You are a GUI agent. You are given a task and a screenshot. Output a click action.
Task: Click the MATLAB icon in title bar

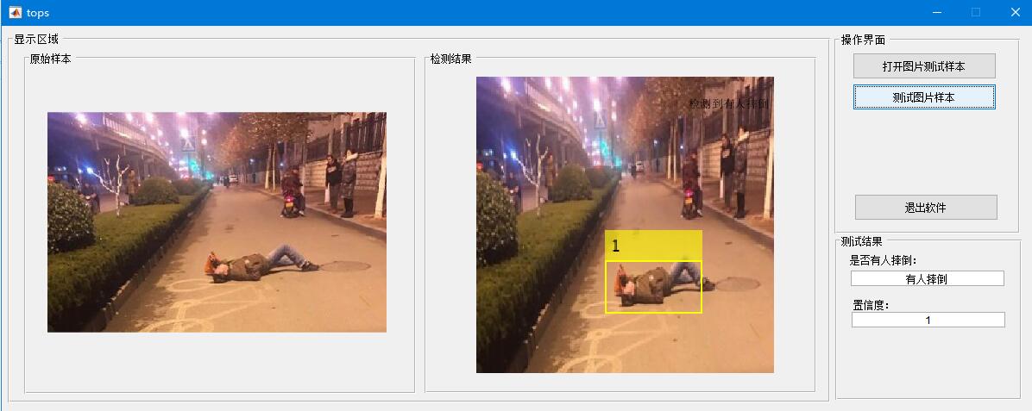tap(15, 13)
